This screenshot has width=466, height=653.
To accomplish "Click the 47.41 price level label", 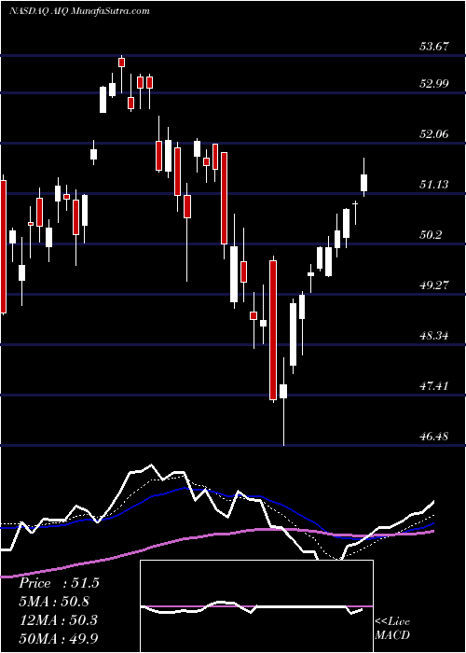I will [x=433, y=386].
